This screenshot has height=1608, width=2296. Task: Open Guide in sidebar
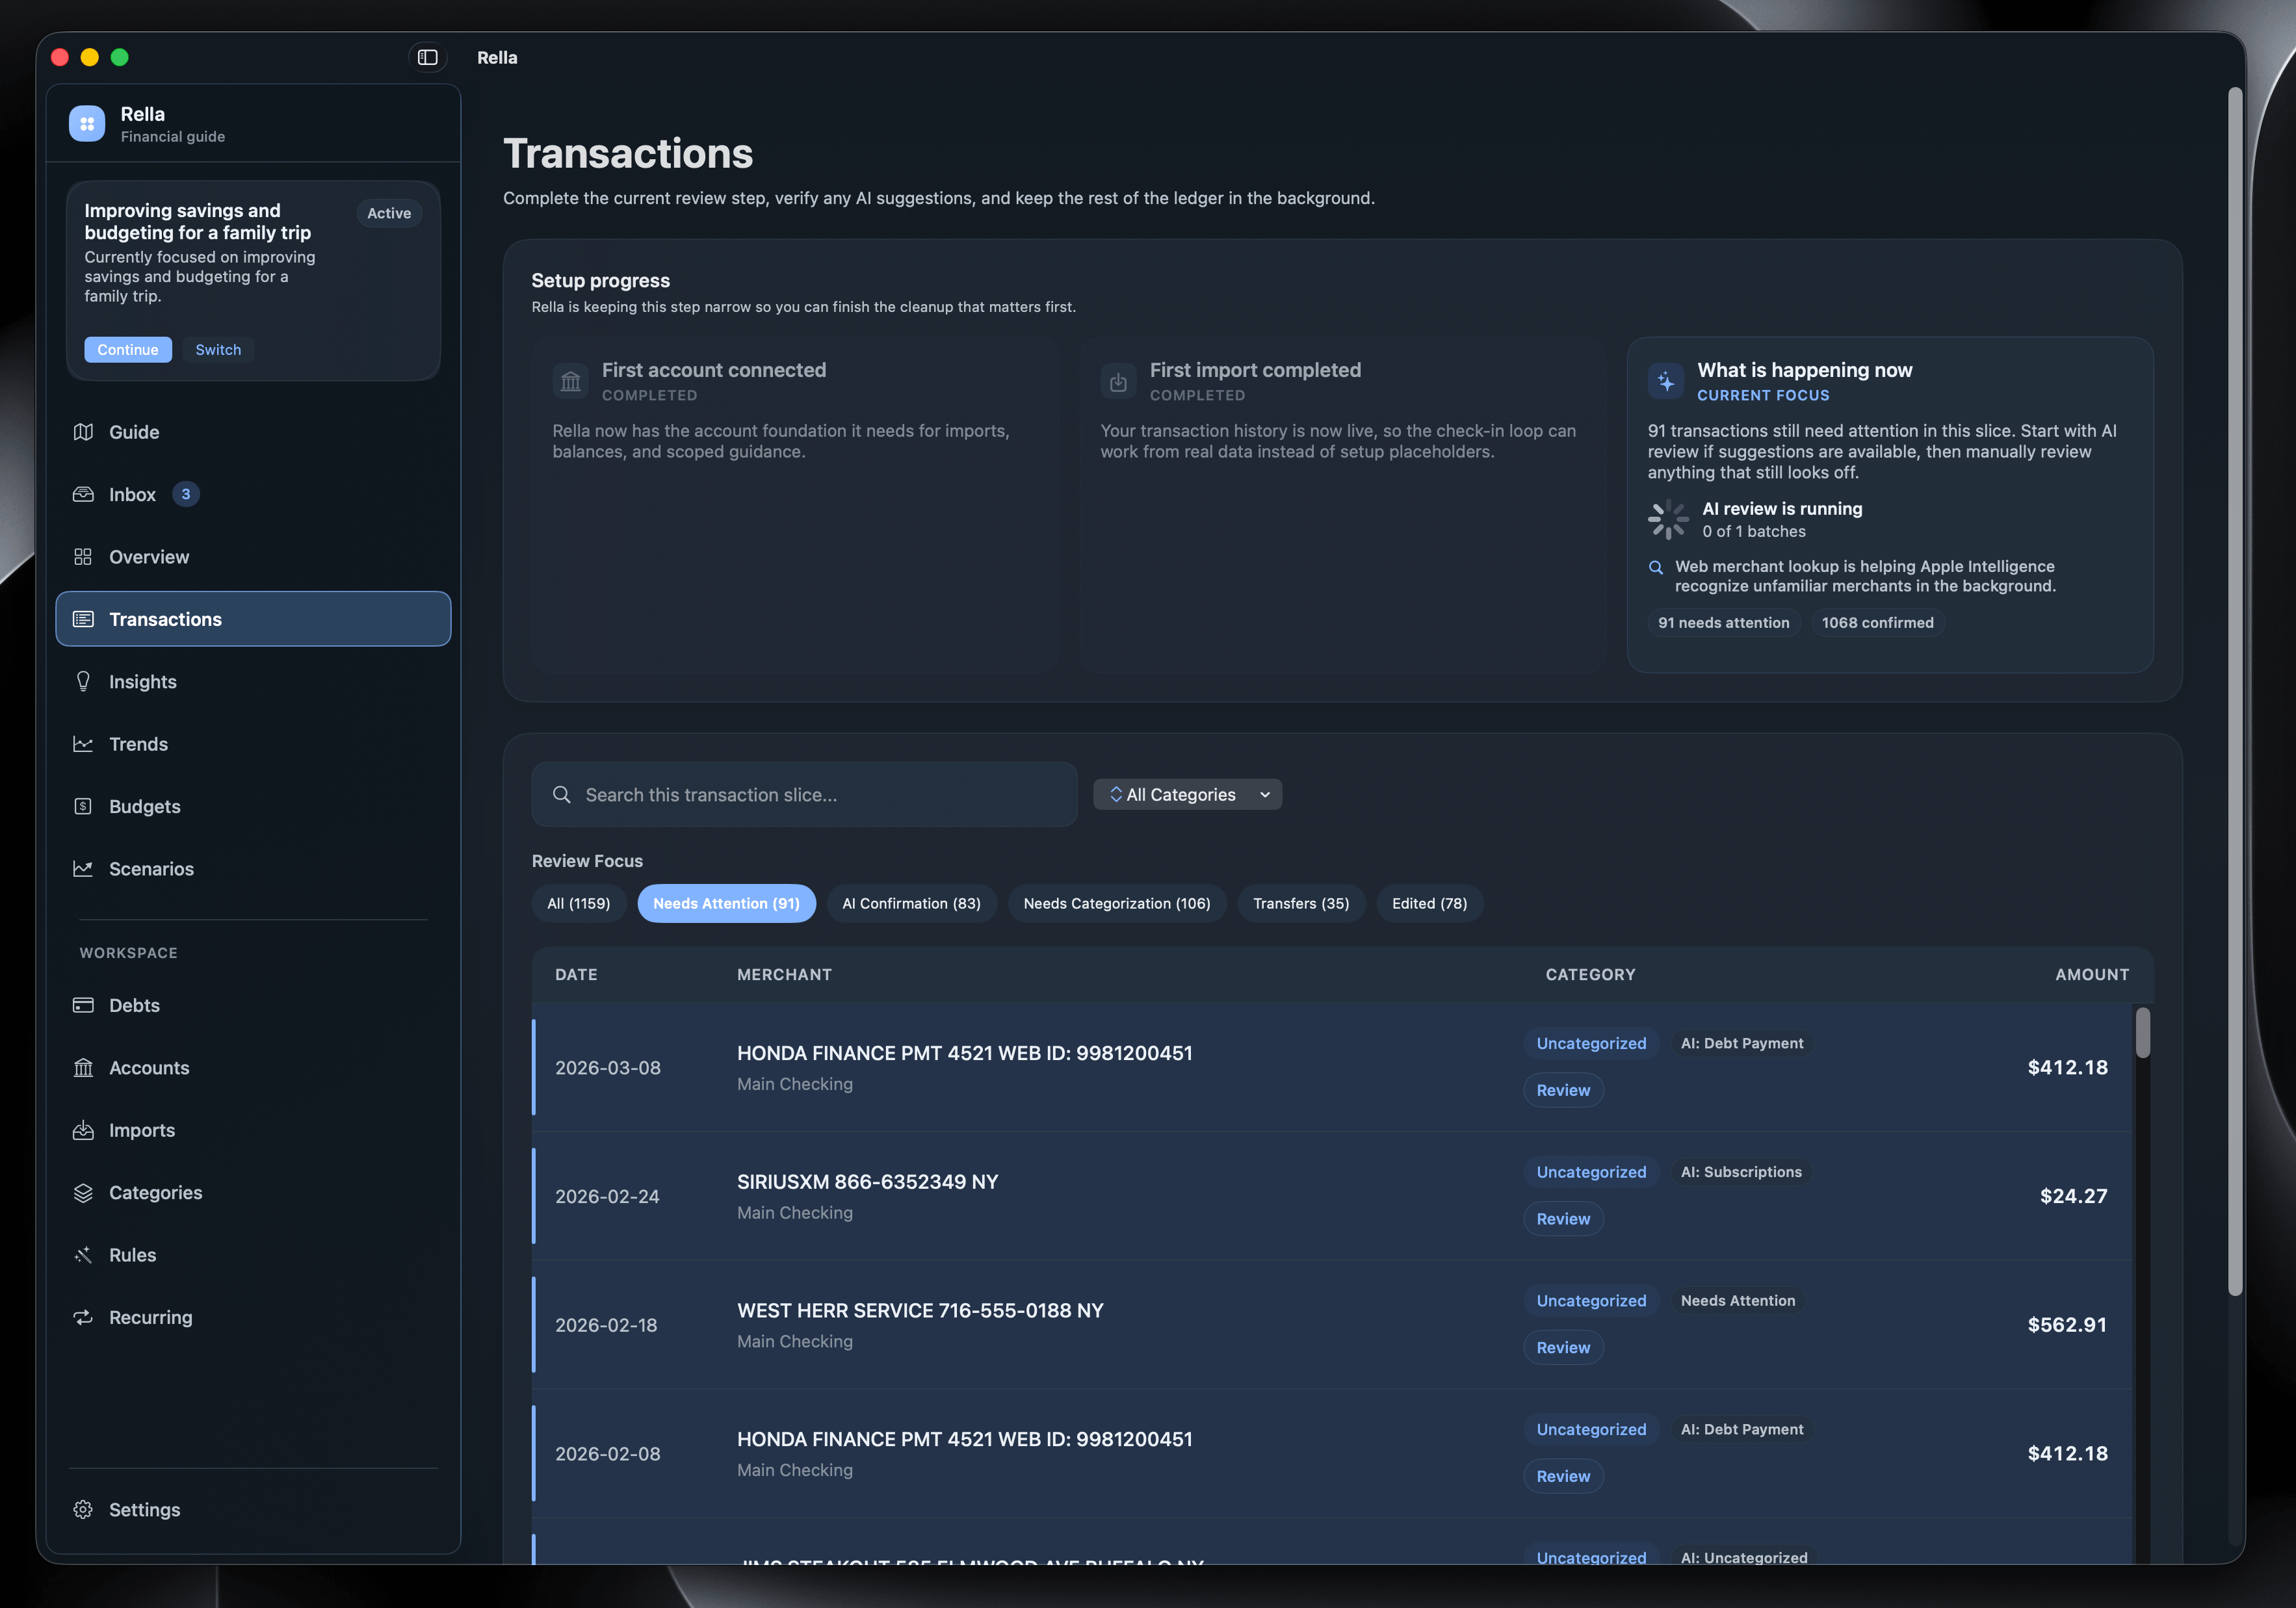[x=253, y=432]
